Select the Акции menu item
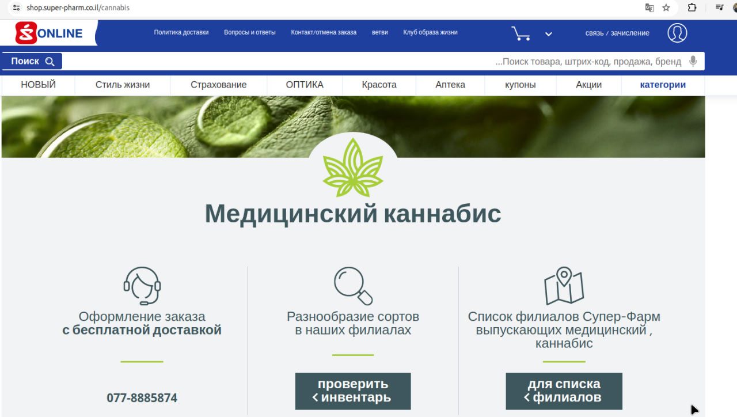 [589, 85]
